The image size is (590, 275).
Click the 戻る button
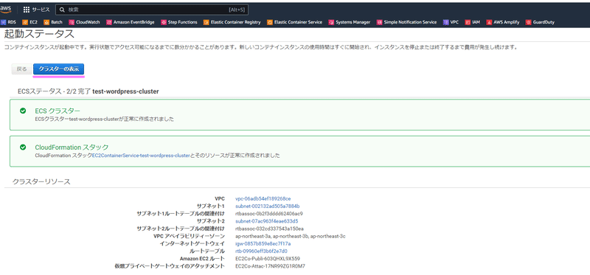[x=22, y=69]
